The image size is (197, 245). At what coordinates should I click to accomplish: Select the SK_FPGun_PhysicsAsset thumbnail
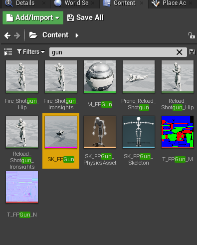(100, 132)
